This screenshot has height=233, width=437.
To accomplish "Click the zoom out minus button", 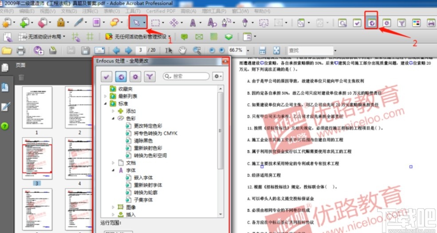I will click(212, 50).
